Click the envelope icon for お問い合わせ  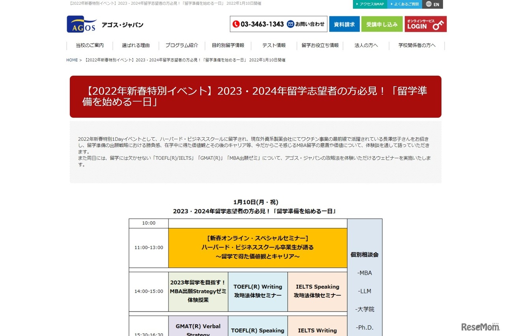(291, 24)
